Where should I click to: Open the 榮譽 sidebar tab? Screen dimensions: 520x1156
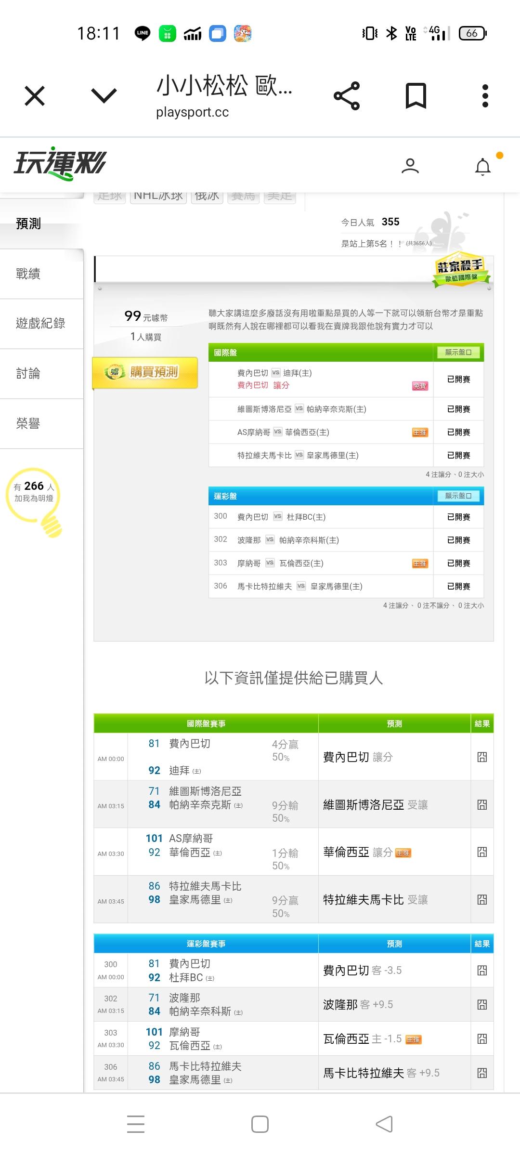point(41,423)
